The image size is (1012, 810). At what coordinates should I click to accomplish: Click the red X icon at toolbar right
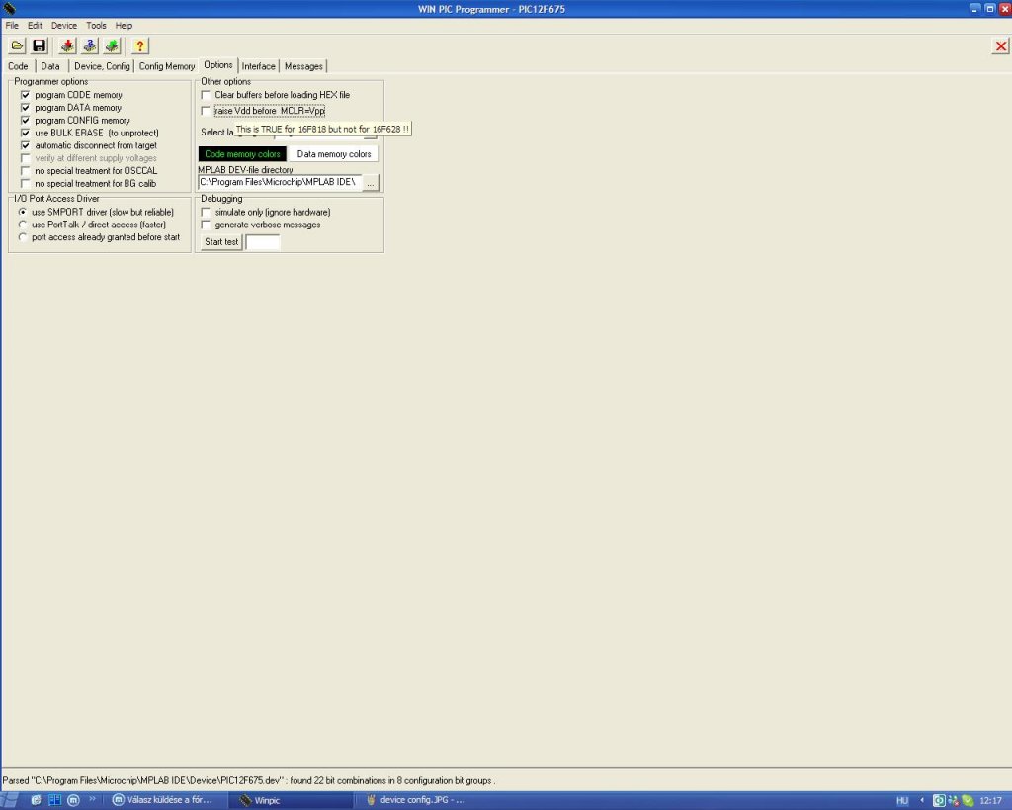click(1000, 45)
